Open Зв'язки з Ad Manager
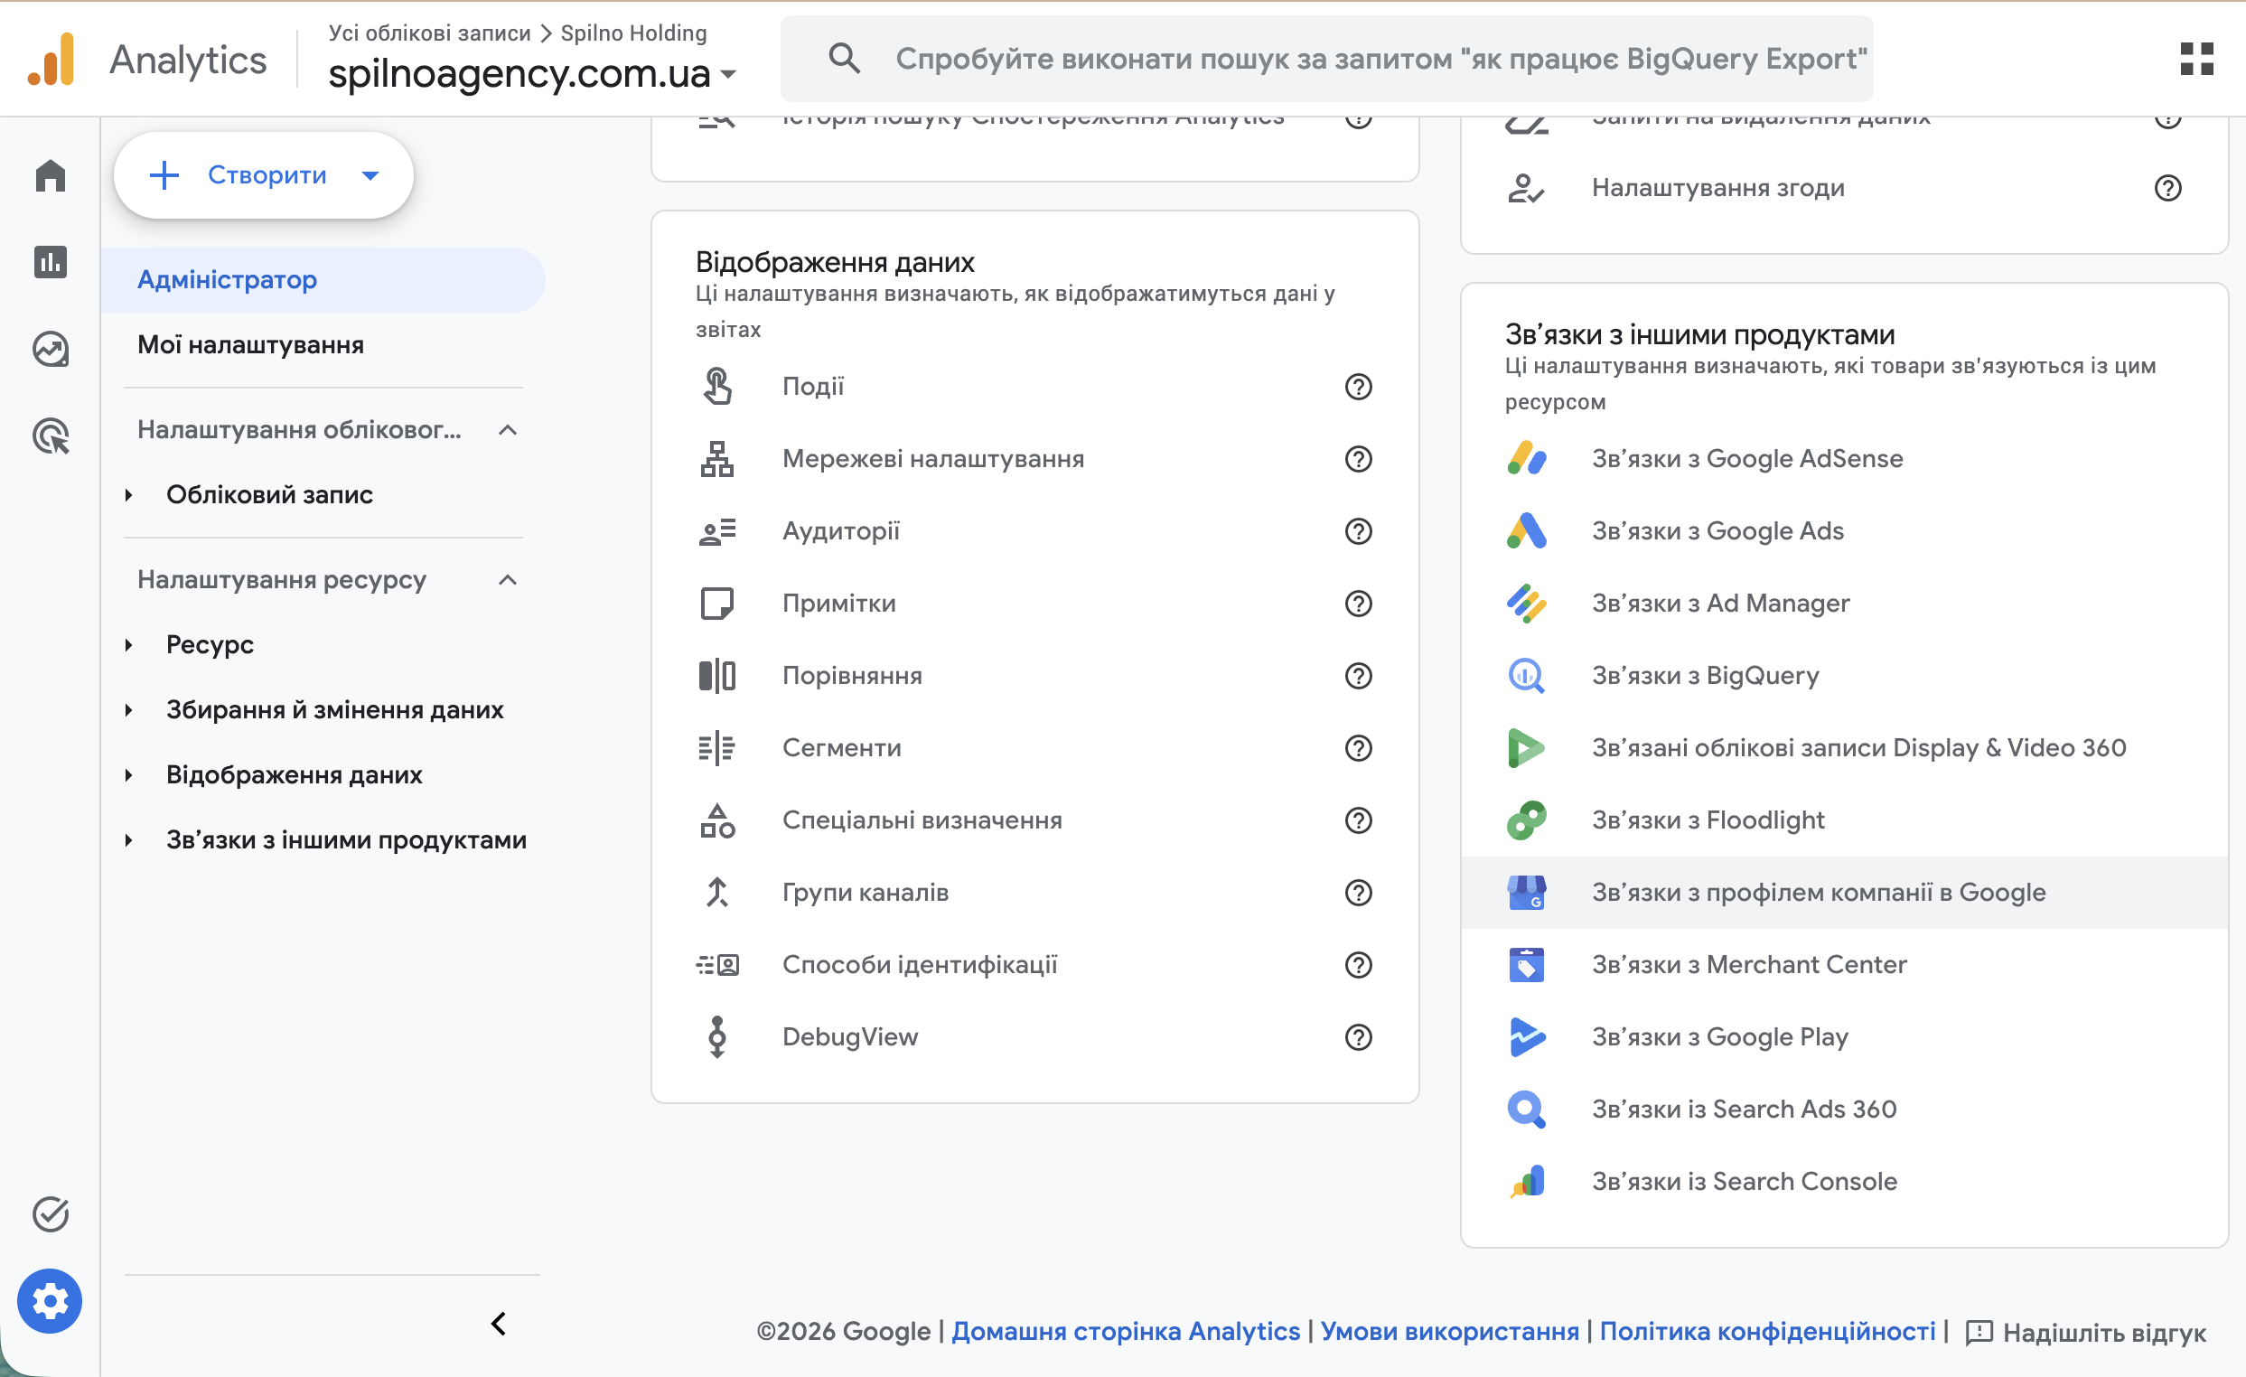2246x1377 pixels. pos(1844,604)
